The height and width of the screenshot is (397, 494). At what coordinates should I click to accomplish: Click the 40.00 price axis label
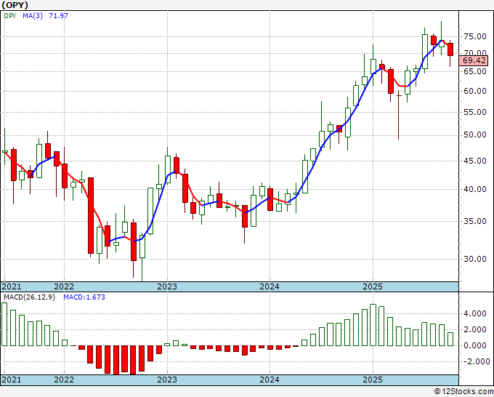[475, 189]
